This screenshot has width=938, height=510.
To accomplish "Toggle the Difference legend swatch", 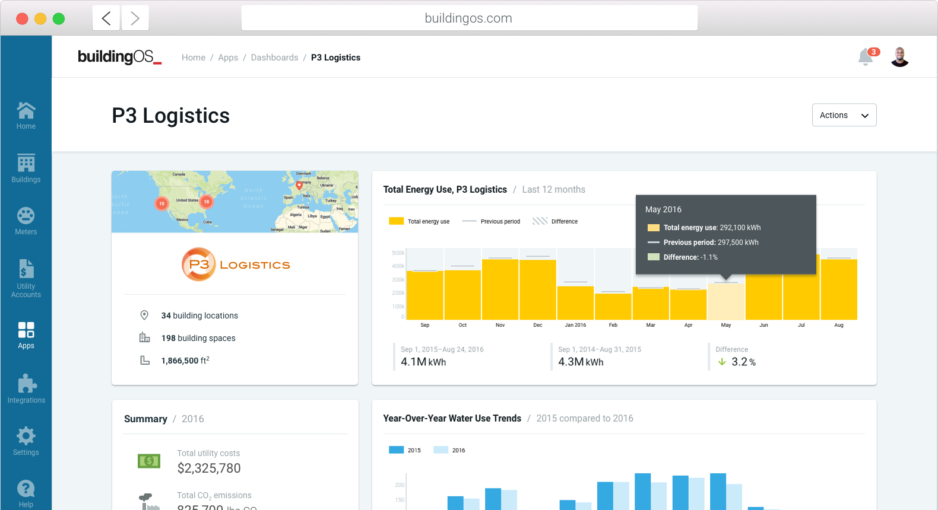I will pos(540,221).
